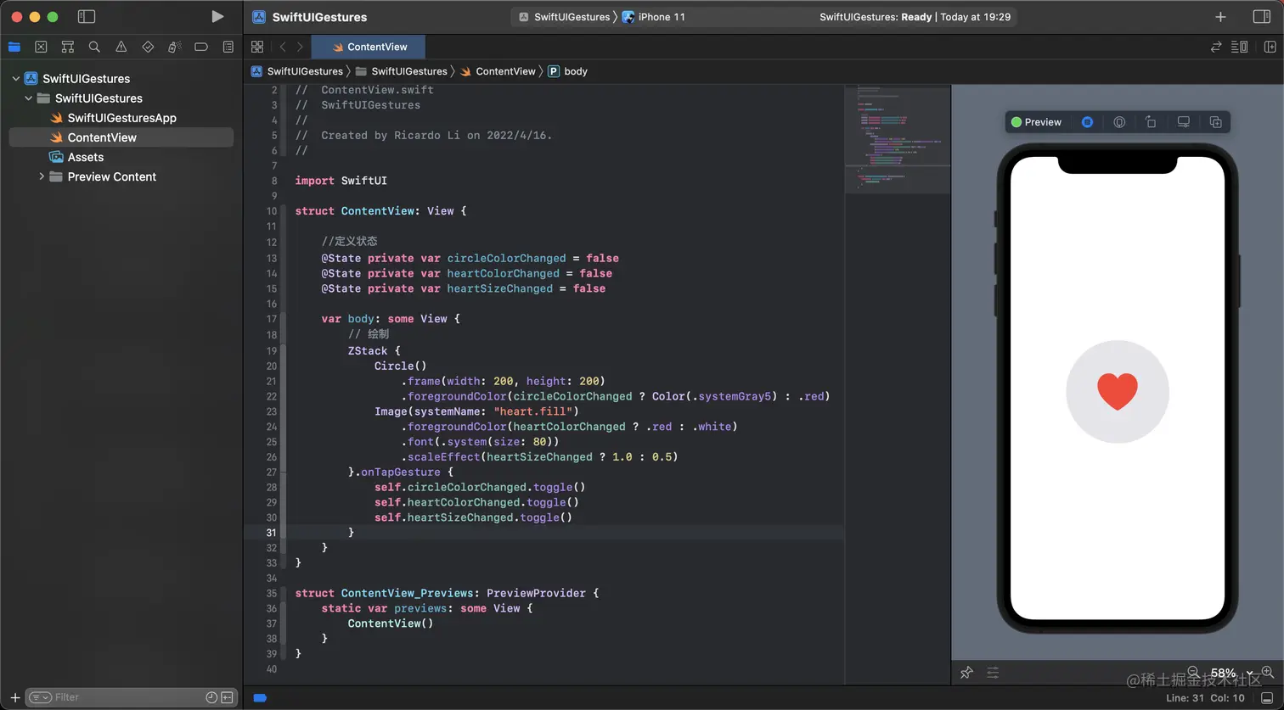The width and height of the screenshot is (1284, 710).
Task: Toggle the right inspector panel
Action: pos(1261,16)
